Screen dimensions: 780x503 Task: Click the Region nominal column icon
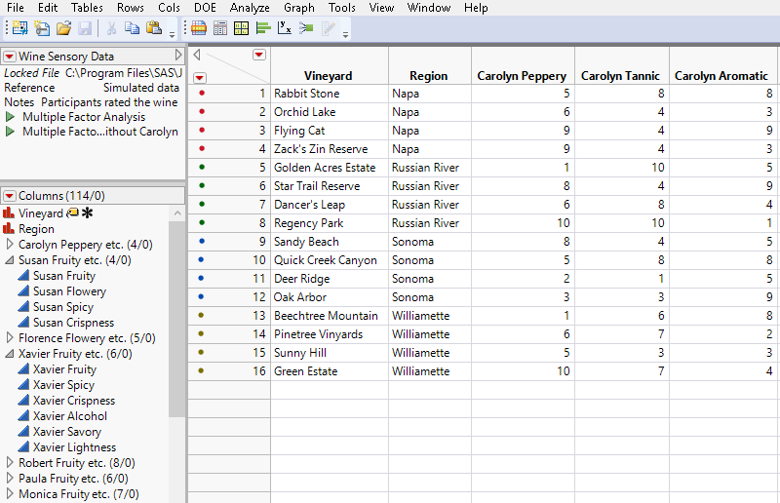tap(9, 228)
